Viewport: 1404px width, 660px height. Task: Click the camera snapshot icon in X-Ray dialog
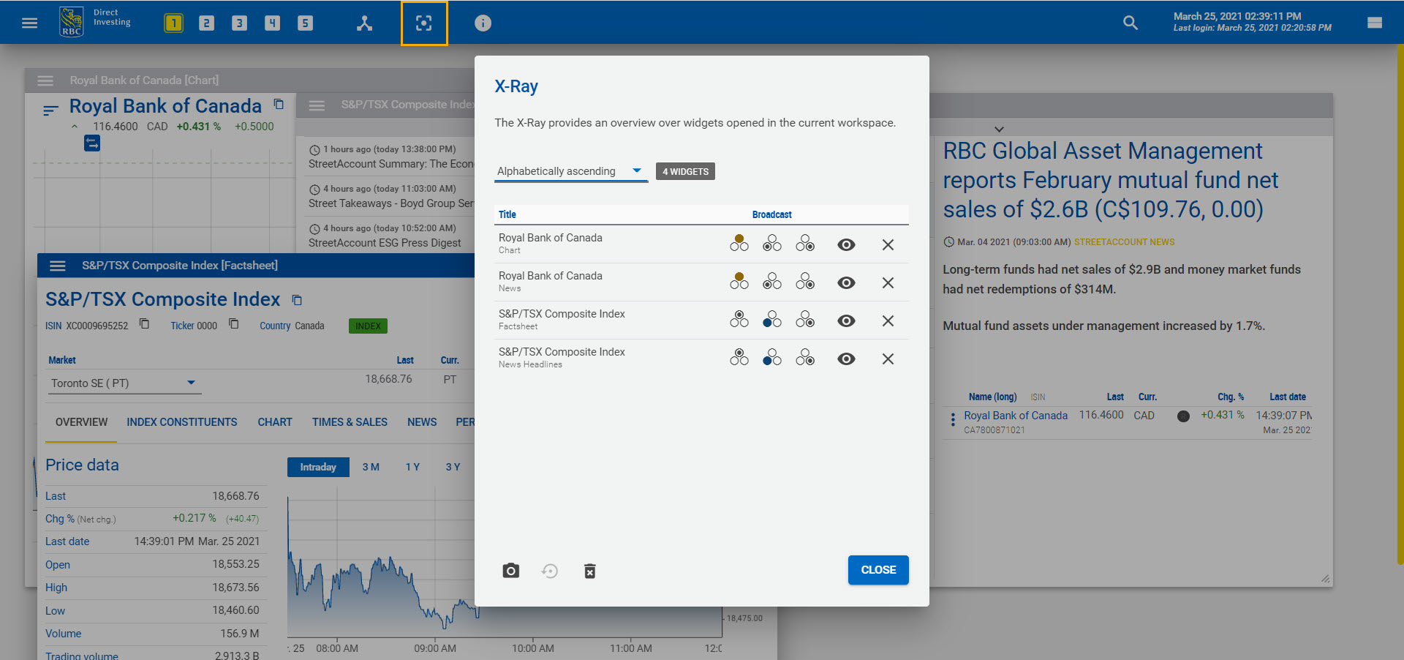click(510, 571)
